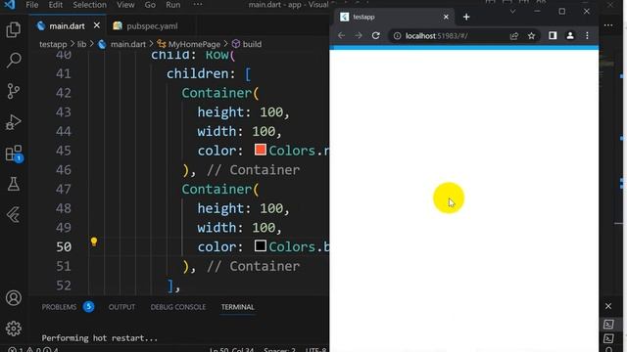The width and height of the screenshot is (627, 352).
Task: Click the main.dart breadcrumb
Action: click(x=128, y=44)
